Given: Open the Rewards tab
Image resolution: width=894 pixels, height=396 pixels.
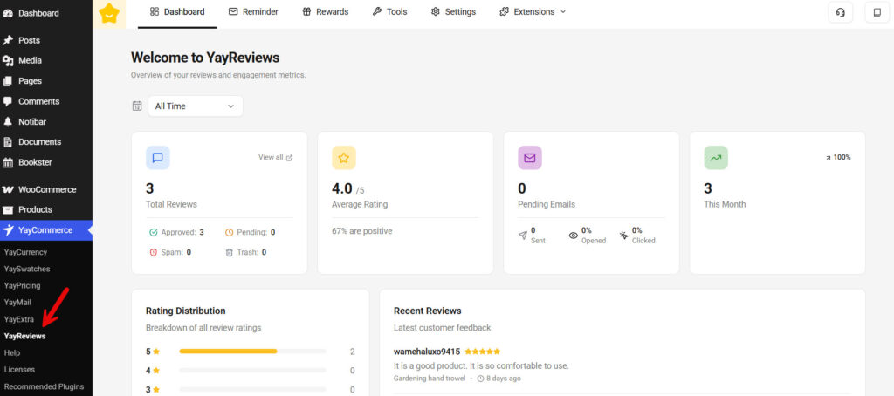Looking at the screenshot, I should pyautogui.click(x=326, y=12).
